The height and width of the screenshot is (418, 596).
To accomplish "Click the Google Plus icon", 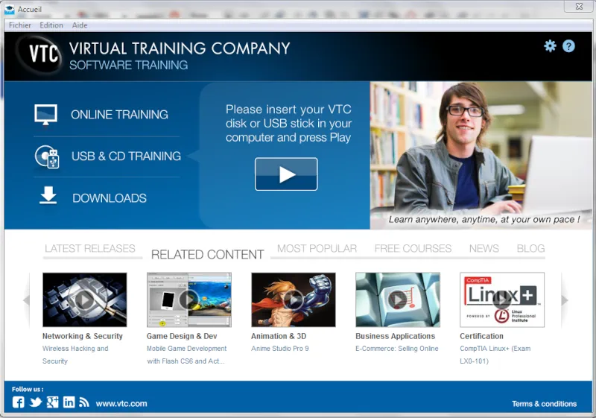I will (52, 402).
